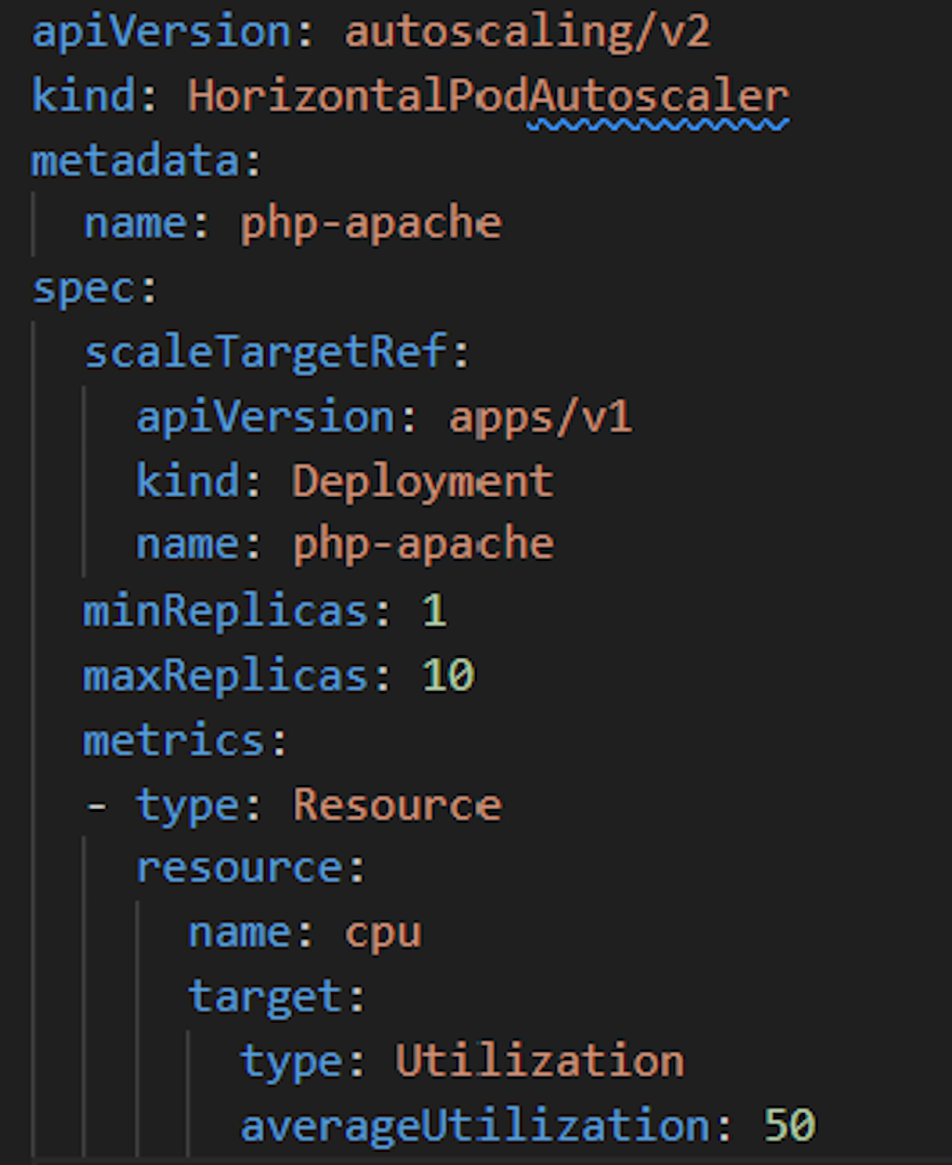Viewport: 952px width, 1165px height.
Task: Click the averageUtilization value 50
Action: point(789,1125)
